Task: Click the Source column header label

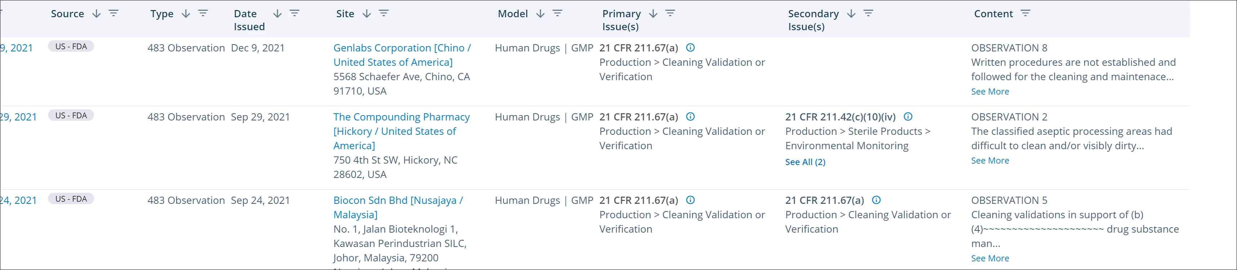Action: click(x=67, y=14)
